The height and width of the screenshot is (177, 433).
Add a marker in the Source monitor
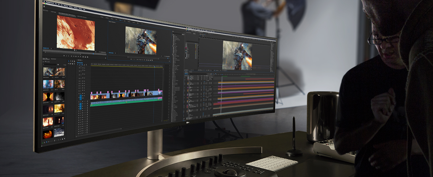(64, 56)
